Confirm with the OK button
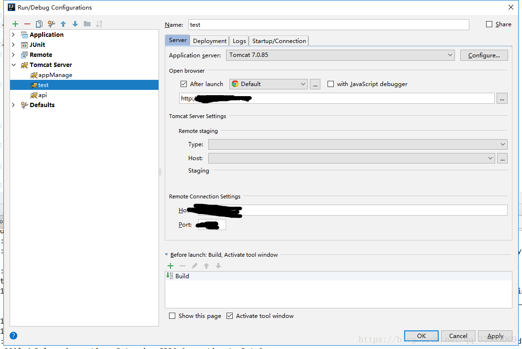Viewport: 522px width, 349px height. [421, 336]
